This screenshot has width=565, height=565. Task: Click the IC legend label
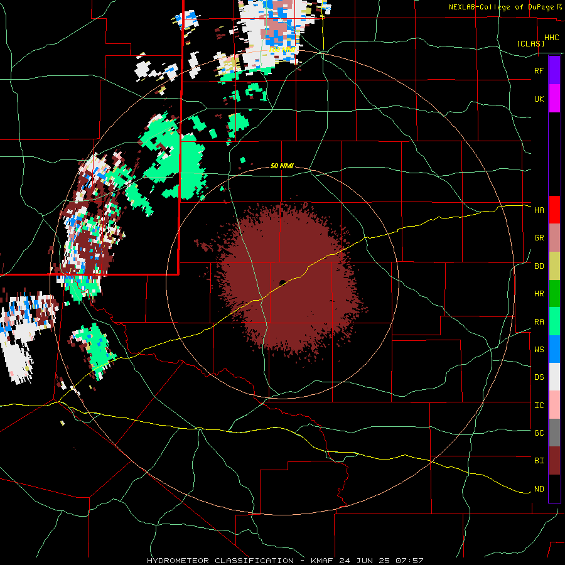point(539,406)
